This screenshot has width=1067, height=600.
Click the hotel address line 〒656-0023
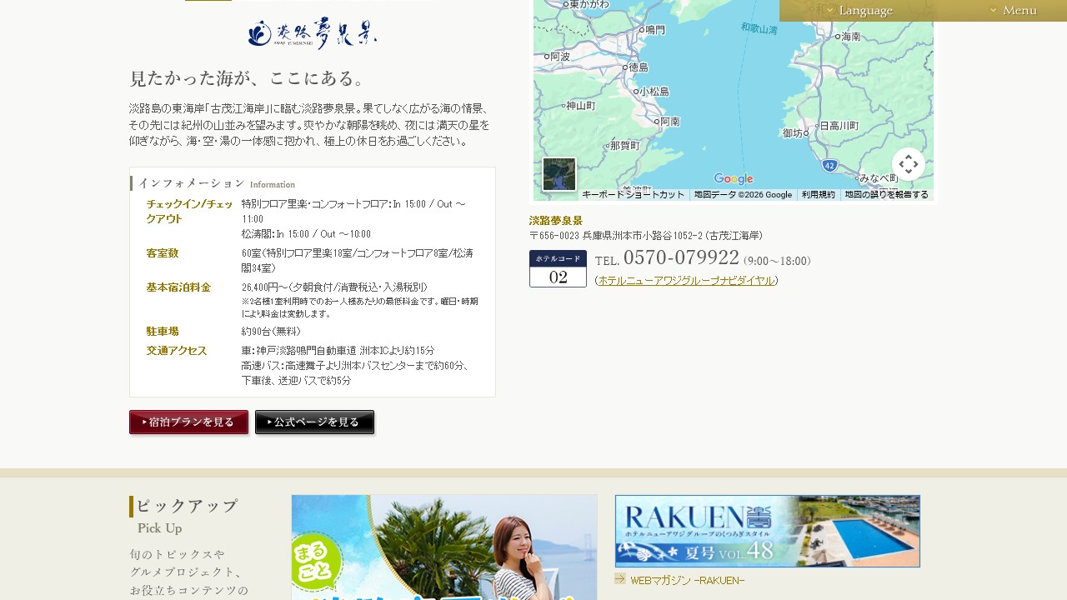[646, 236]
